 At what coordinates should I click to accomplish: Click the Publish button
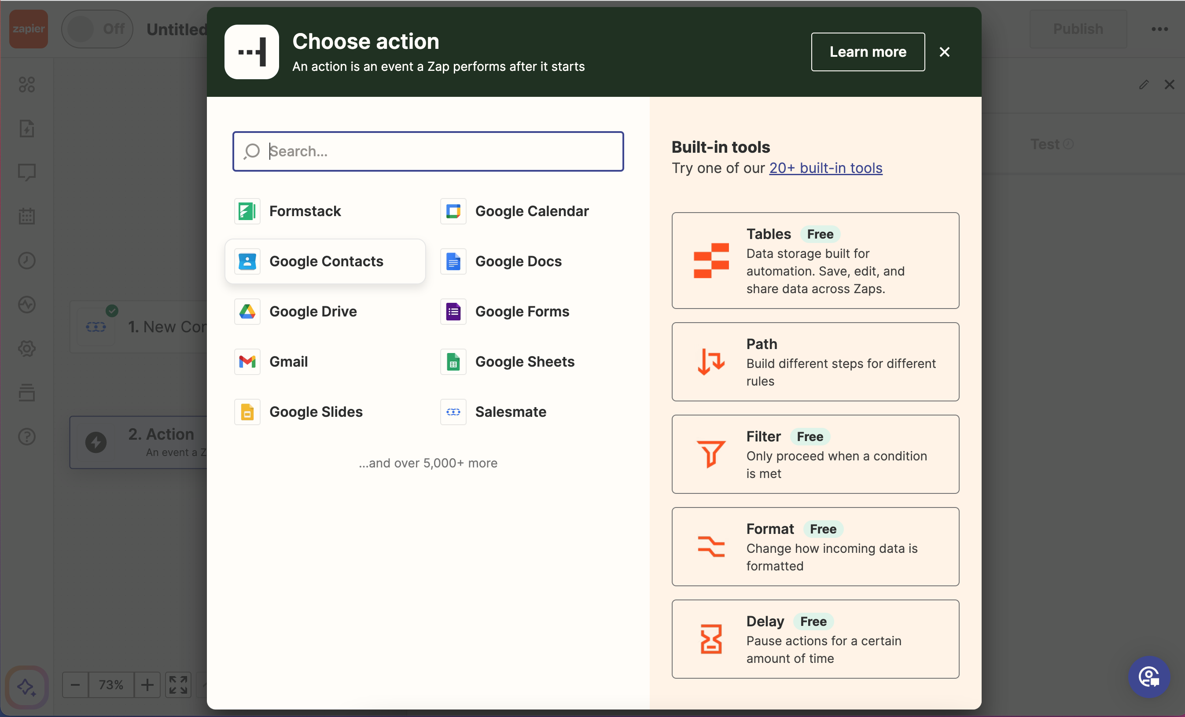[1078, 29]
